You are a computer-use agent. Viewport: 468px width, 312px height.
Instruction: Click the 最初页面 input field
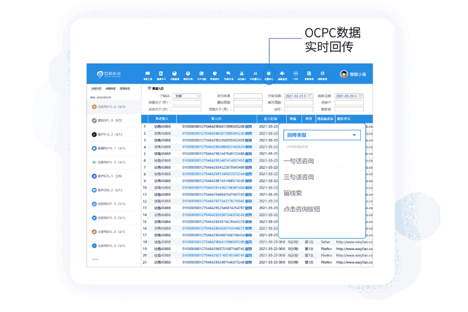pos(247,102)
